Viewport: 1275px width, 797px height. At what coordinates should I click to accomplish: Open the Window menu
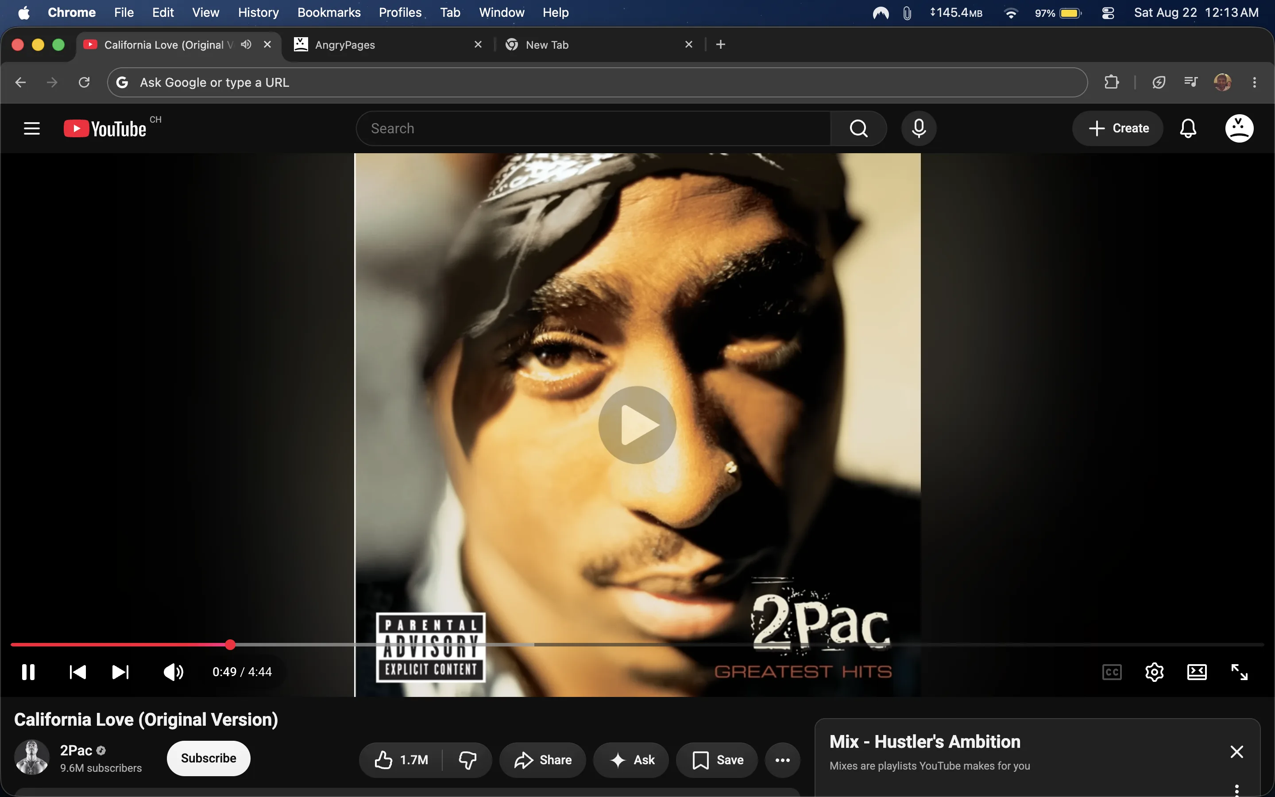click(502, 12)
